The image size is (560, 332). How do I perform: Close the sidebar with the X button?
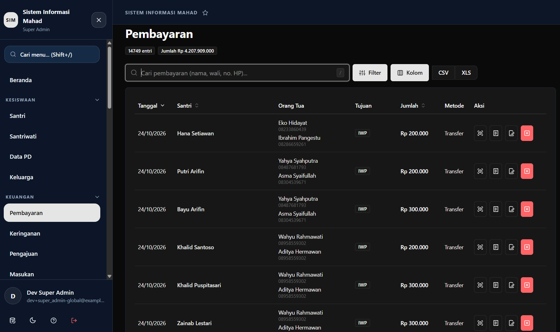tap(99, 20)
